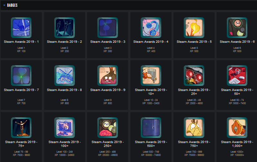Screen dimensions: 257x162
Task: Click the Steam Awards 2019 - 6 title text
Action: 237,42
